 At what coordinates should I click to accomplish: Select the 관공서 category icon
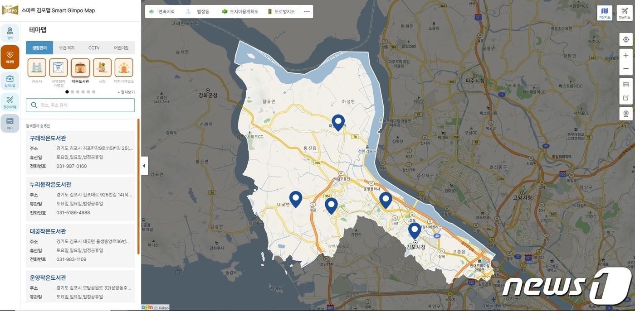[x=37, y=68]
